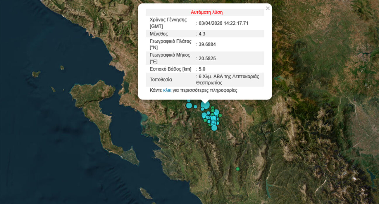Pick the small cyan marker right of the leftmost one
Viewport: 379px width, 204px height.
[x=195, y=107]
